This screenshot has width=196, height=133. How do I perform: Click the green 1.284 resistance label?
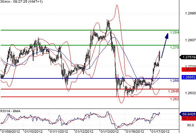click(x=174, y=32)
